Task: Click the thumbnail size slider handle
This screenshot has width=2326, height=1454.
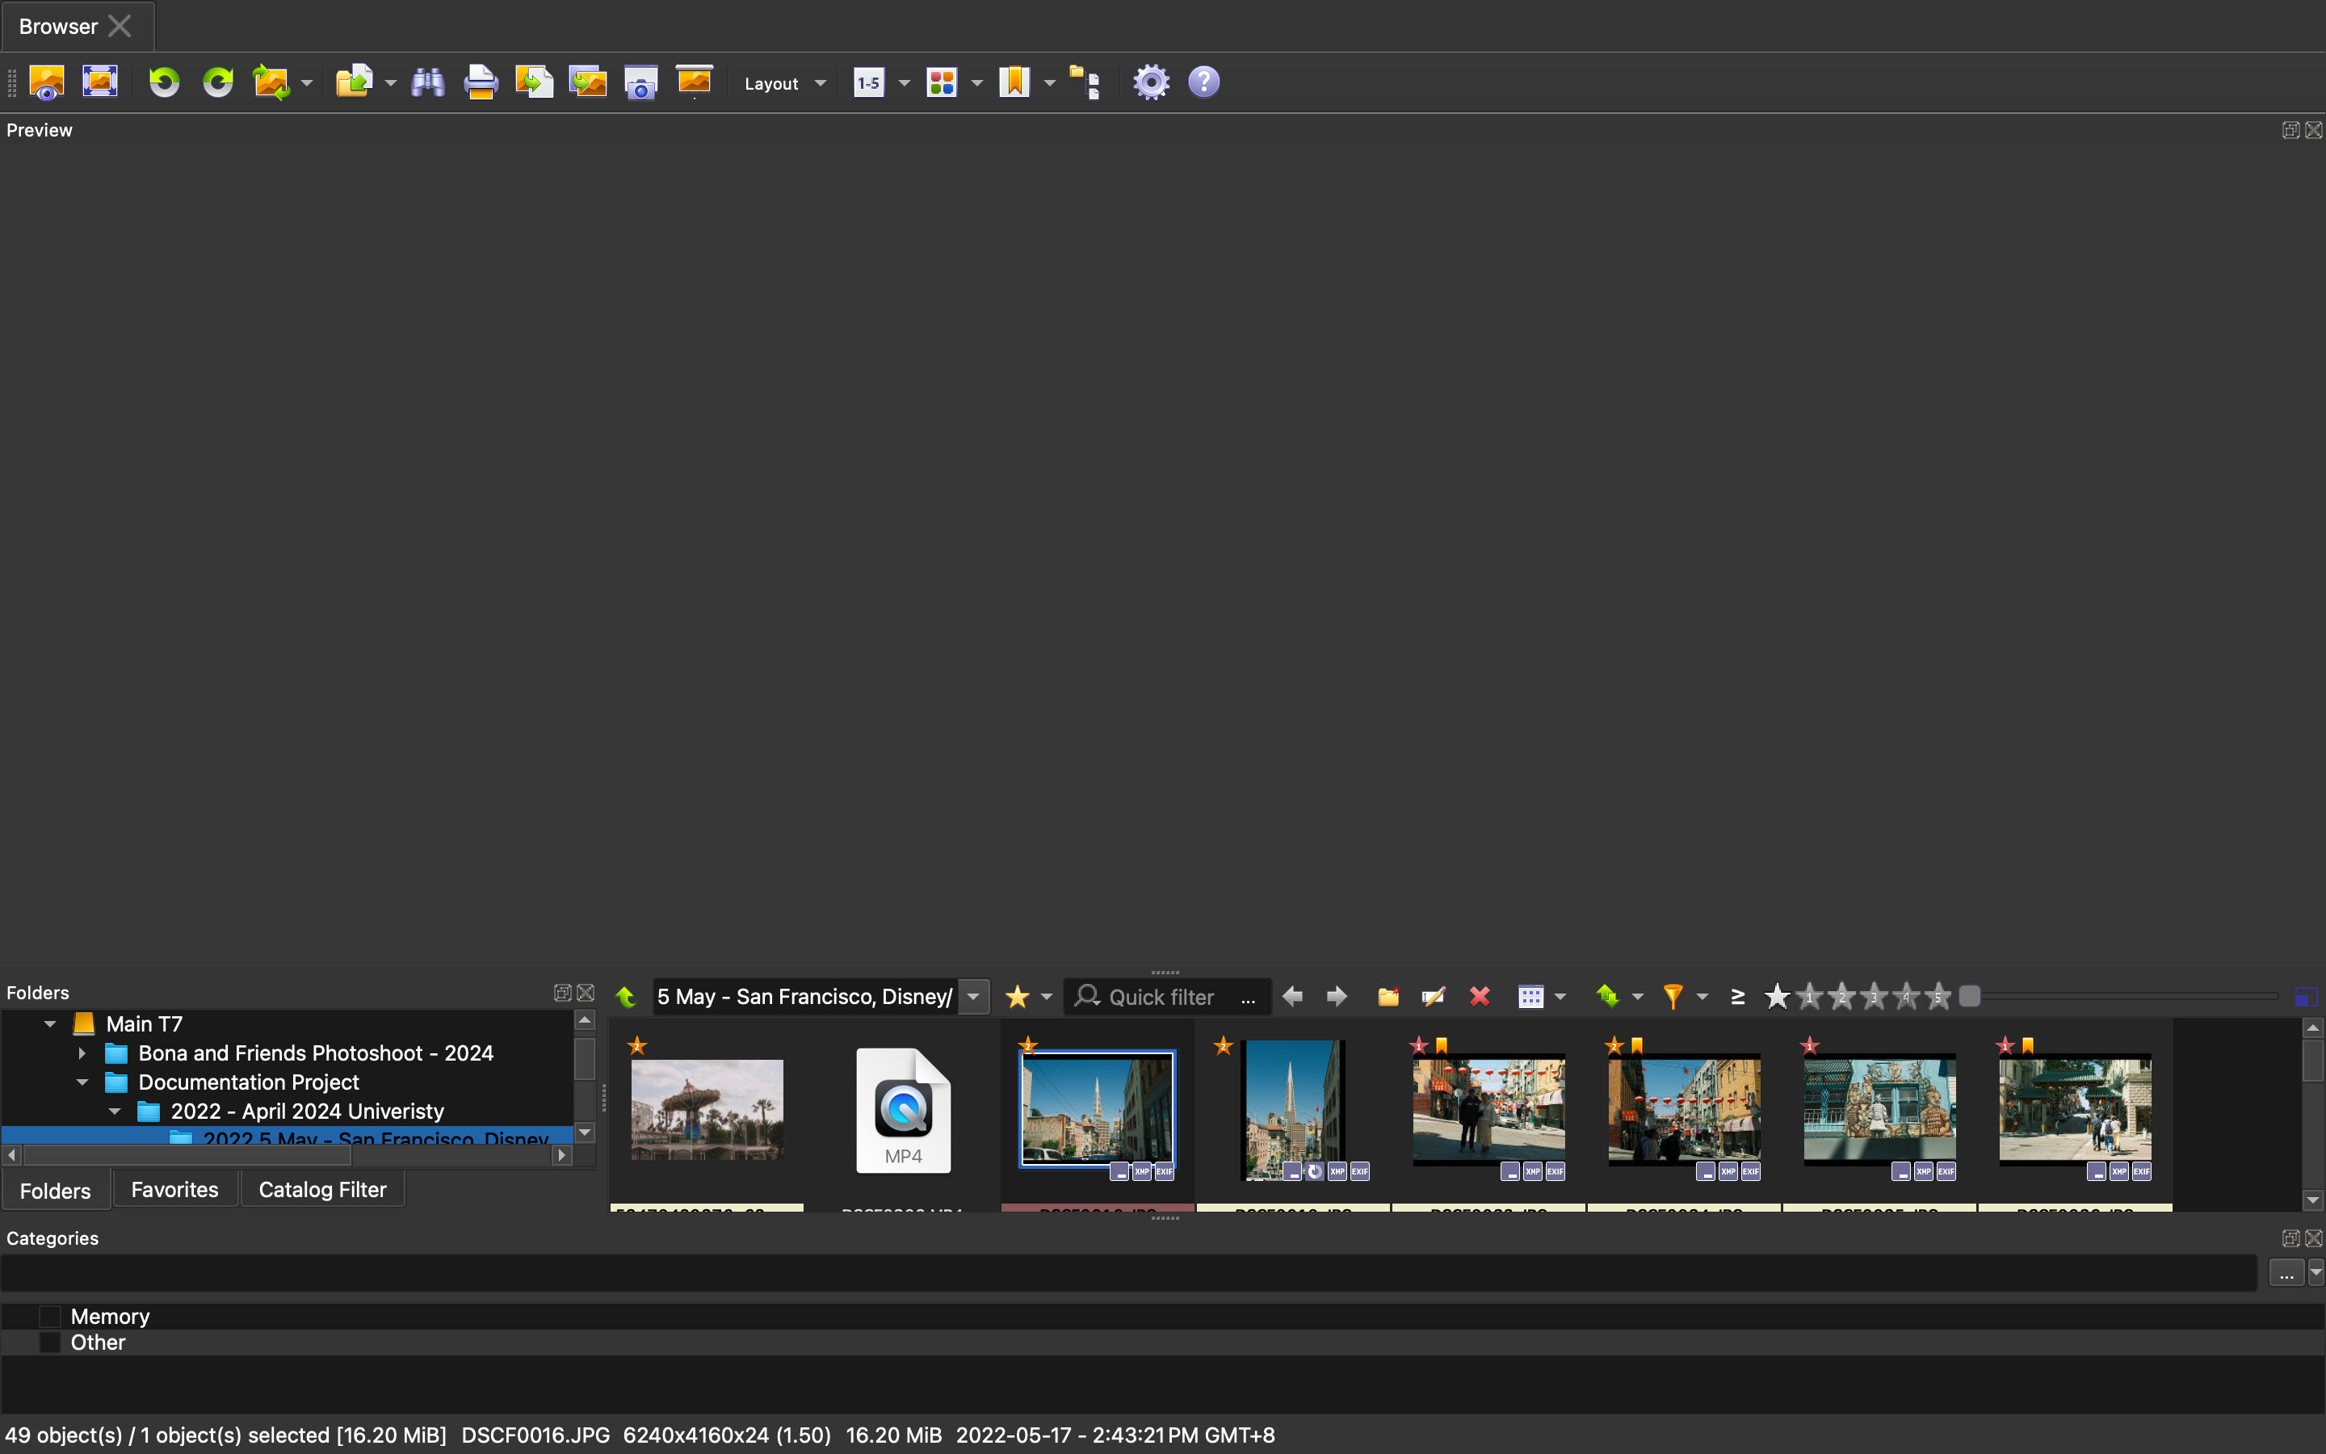Action: (1969, 998)
